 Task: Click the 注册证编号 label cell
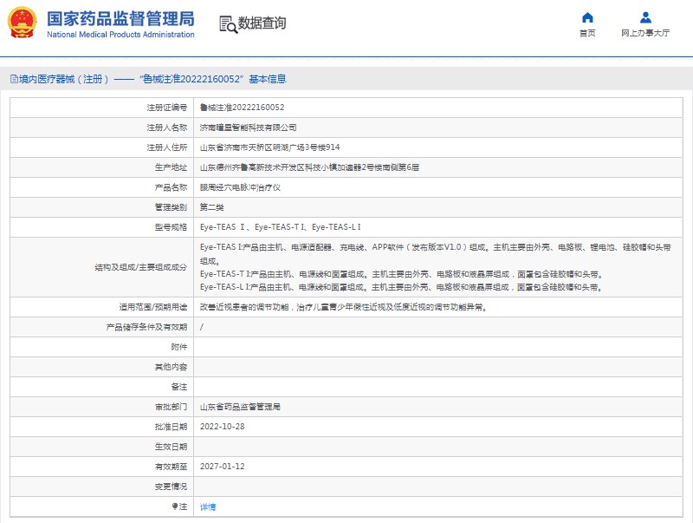[101, 108]
